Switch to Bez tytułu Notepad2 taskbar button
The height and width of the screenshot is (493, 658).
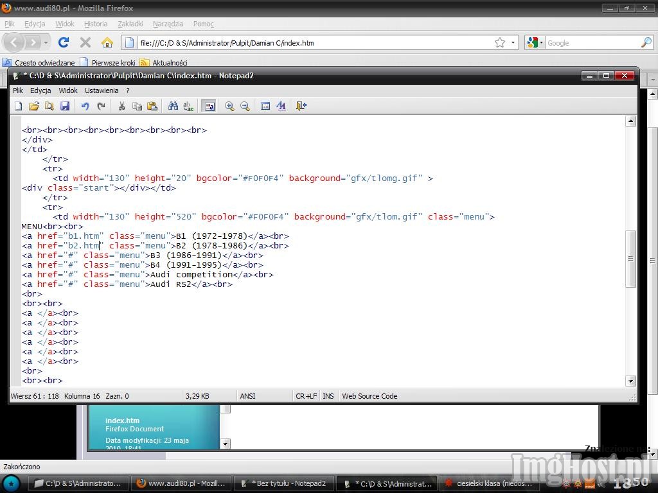tap(283, 483)
